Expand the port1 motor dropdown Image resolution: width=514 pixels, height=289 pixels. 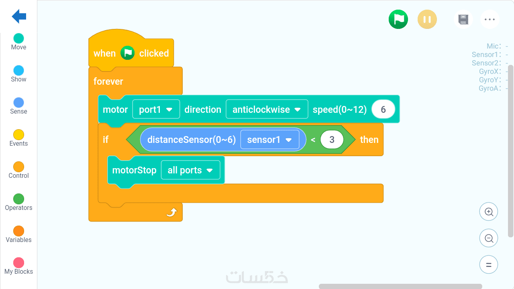(x=156, y=110)
